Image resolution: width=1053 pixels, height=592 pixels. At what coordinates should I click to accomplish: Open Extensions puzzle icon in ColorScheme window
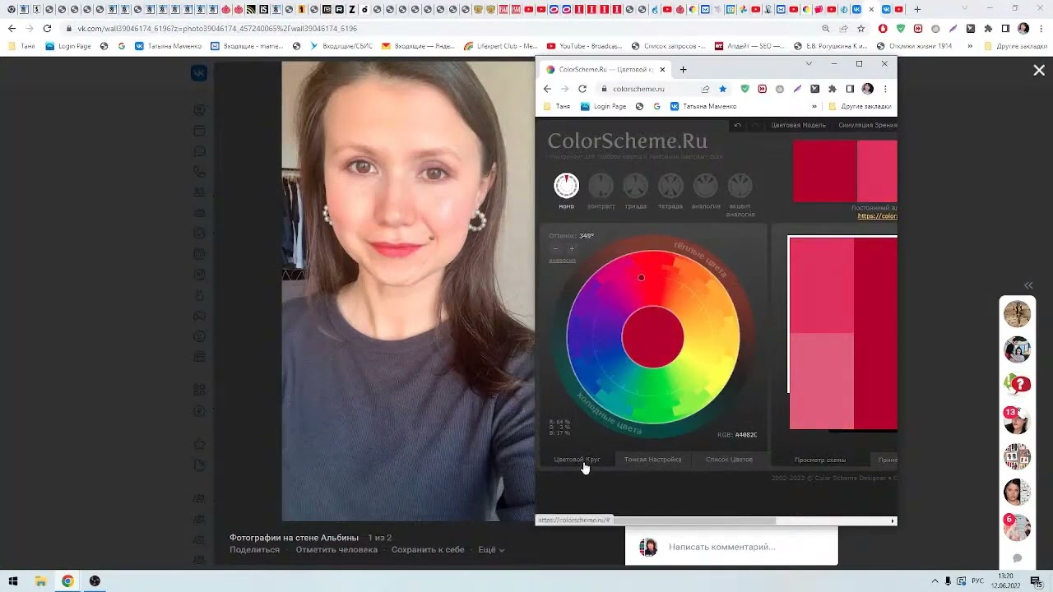tap(833, 89)
